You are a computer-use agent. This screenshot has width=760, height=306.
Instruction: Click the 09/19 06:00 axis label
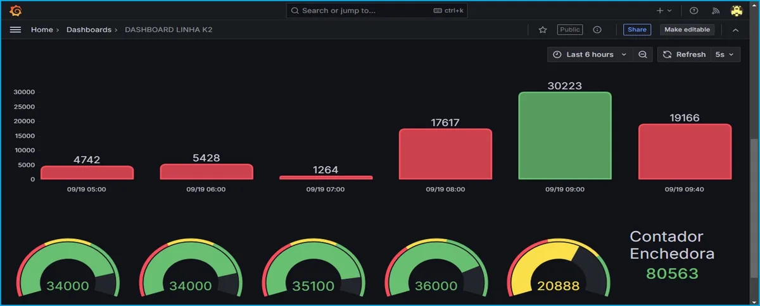click(206, 189)
